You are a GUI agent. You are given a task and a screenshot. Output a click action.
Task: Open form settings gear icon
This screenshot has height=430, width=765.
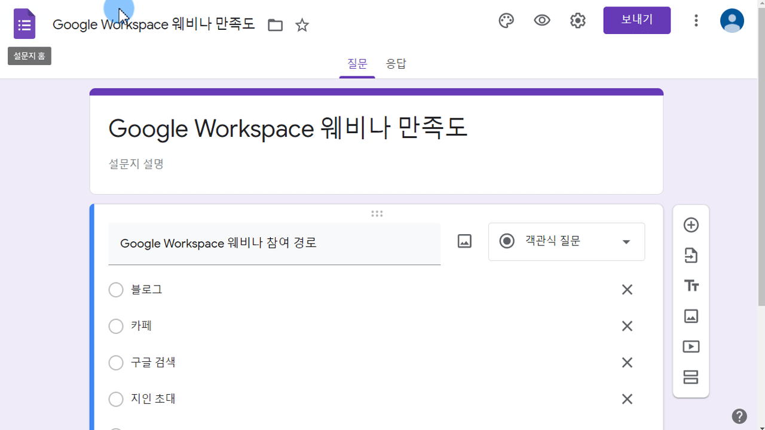point(578,21)
